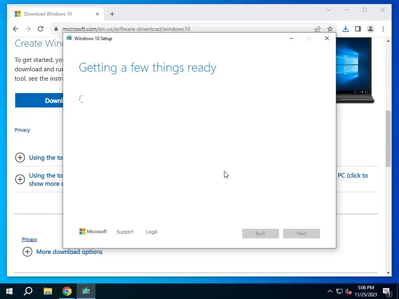Share this page from the address bar
The image size is (399, 299).
click(x=318, y=29)
